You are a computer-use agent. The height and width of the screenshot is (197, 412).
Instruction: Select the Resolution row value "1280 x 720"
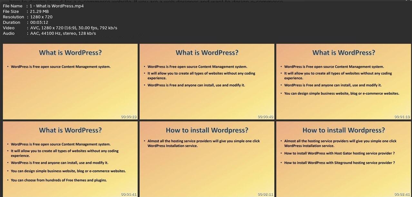point(41,17)
